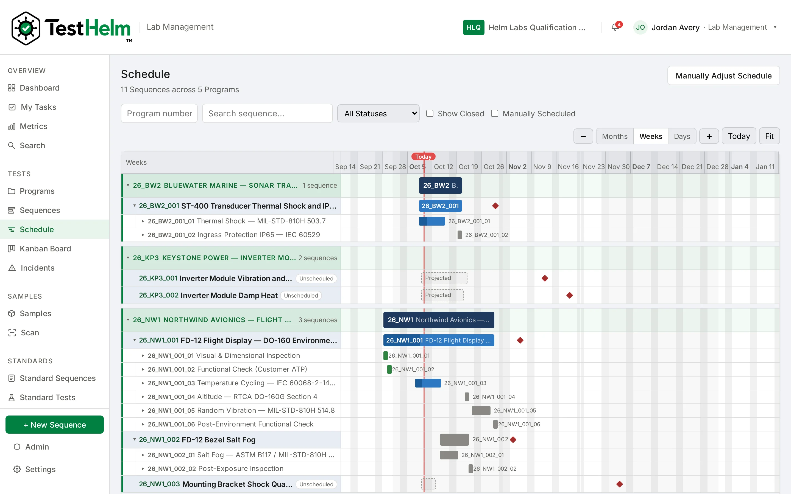Click the Standard Tests flask icon

coord(12,397)
